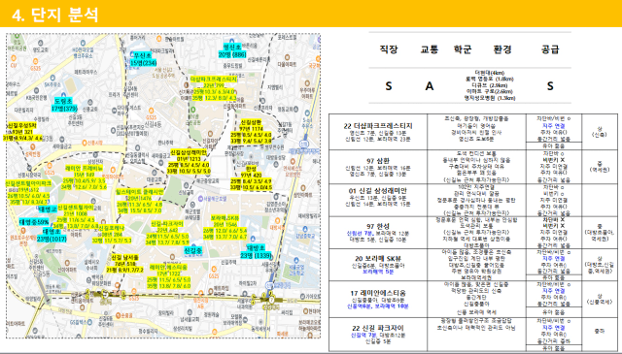
Task: Select the '22 신길 파크자이' table row title
Action: click(378, 328)
